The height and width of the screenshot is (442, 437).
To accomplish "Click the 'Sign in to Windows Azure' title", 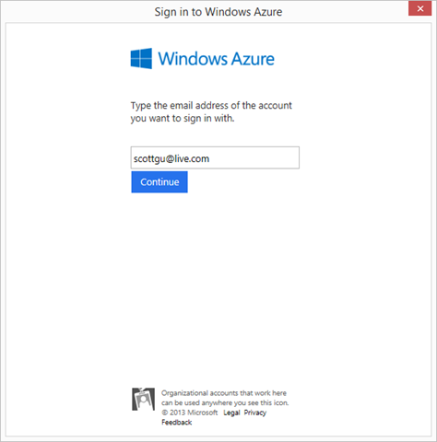I will [x=218, y=12].
